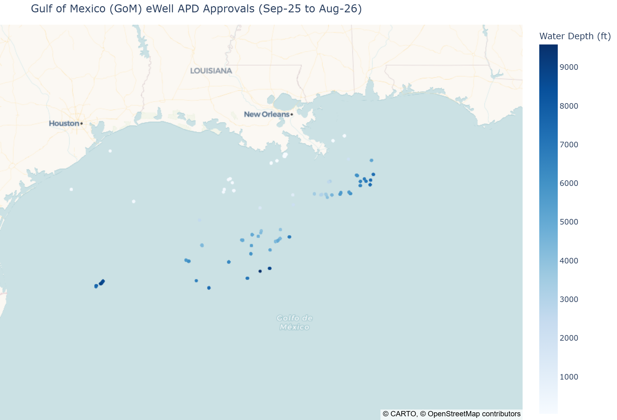Viewport: 617px width, 420px height.
Task: Click the 3000 colorbar tick label
Action: [x=569, y=299]
